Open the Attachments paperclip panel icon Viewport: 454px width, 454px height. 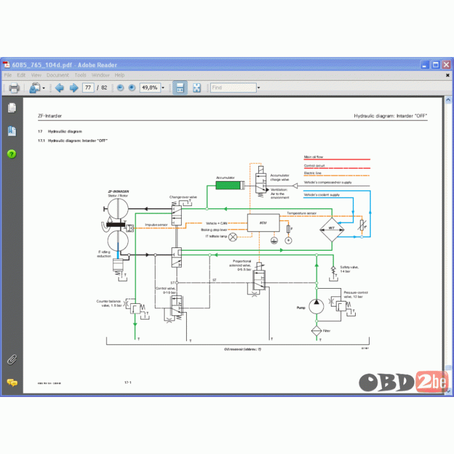click(12, 360)
